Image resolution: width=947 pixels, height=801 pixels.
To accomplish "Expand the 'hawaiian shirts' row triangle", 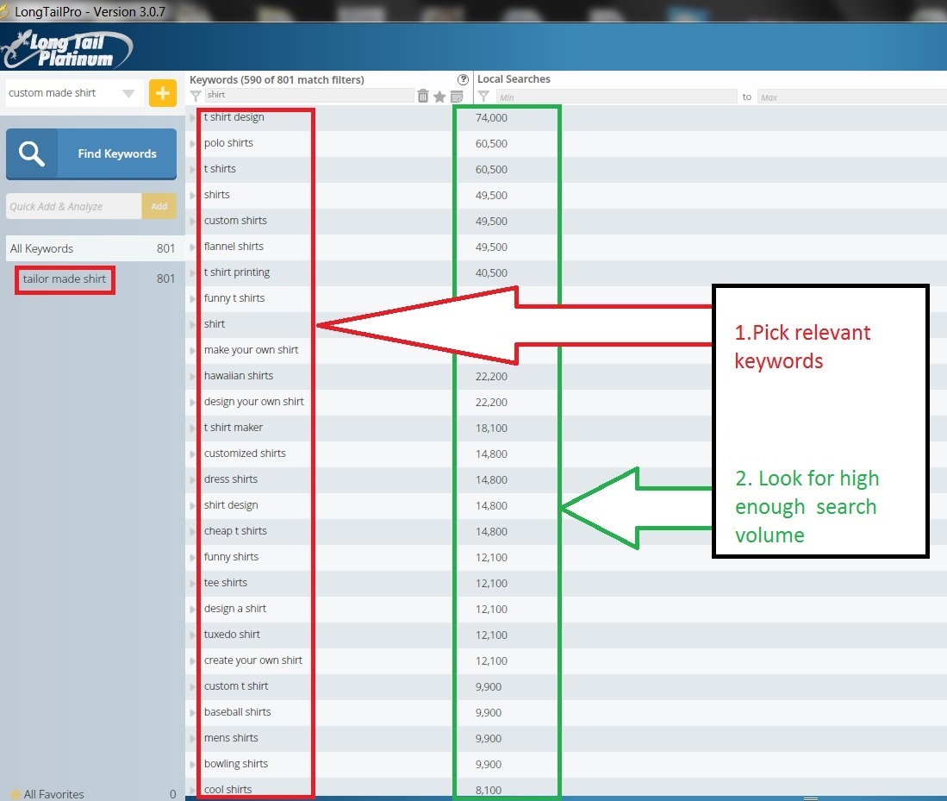I will (193, 376).
